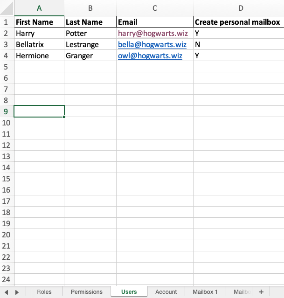Add a new sheet with the plus button
Image resolution: width=284 pixels, height=298 pixels.
coord(261,292)
